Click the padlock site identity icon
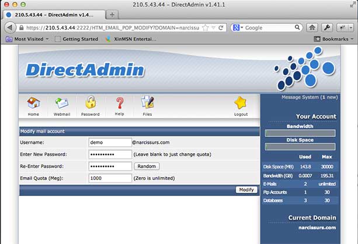Screen dimensions: 358x244 (21, 28)
